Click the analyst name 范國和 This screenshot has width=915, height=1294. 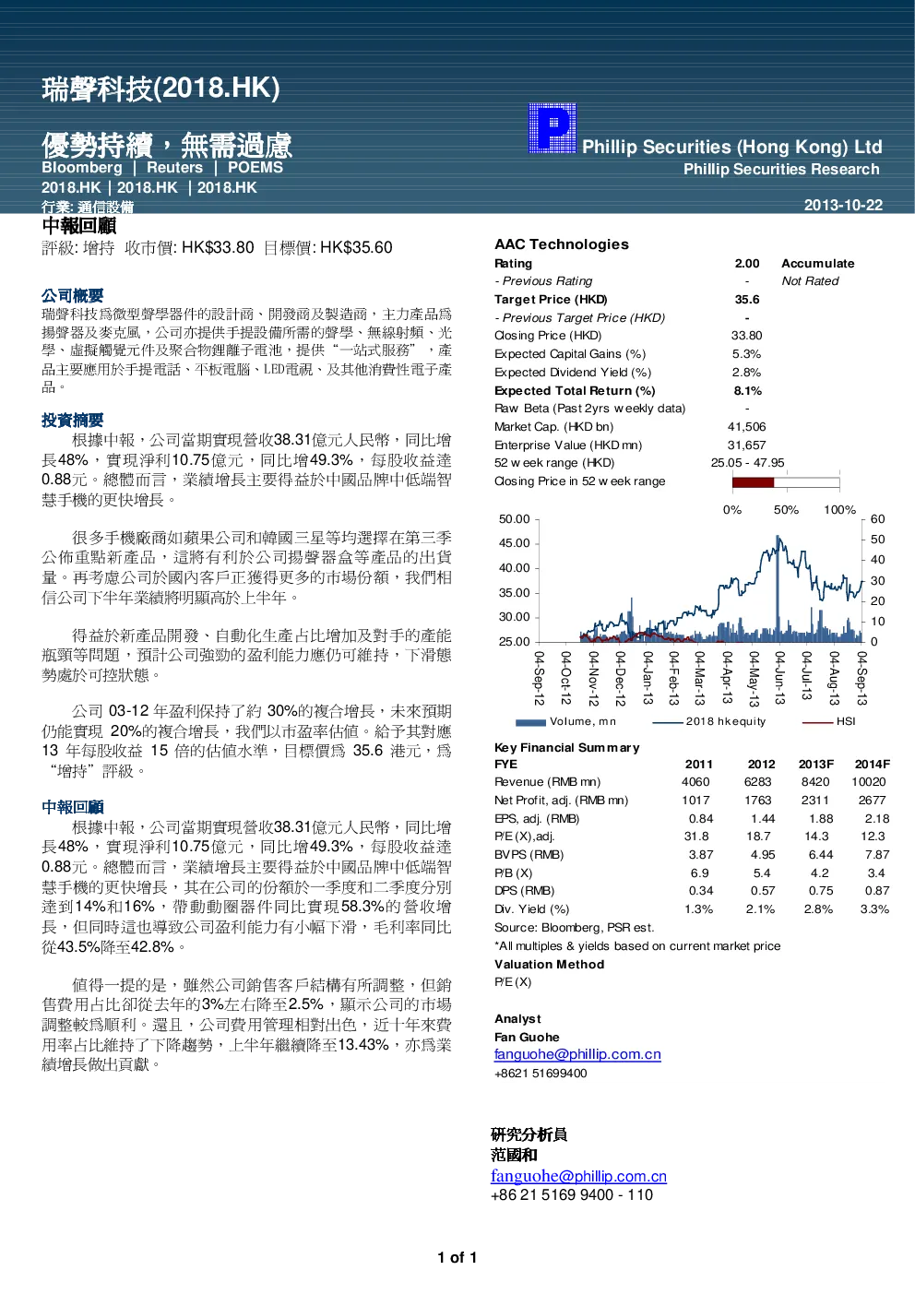click(x=514, y=1156)
